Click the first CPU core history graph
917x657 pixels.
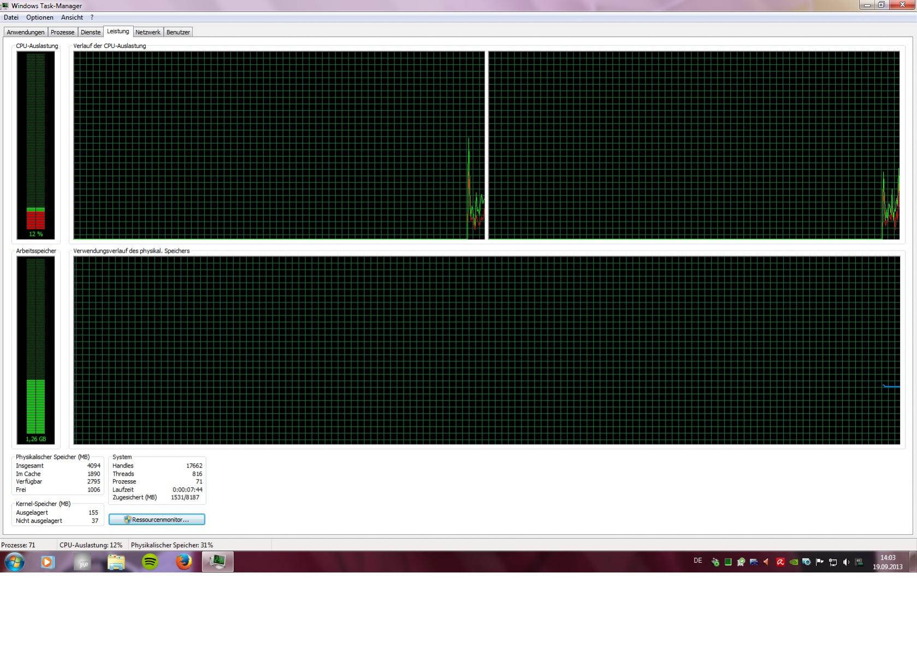[x=279, y=145]
